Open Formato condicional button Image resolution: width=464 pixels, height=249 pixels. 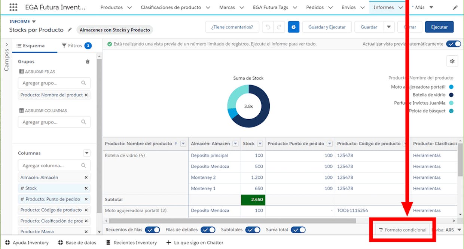click(x=402, y=230)
